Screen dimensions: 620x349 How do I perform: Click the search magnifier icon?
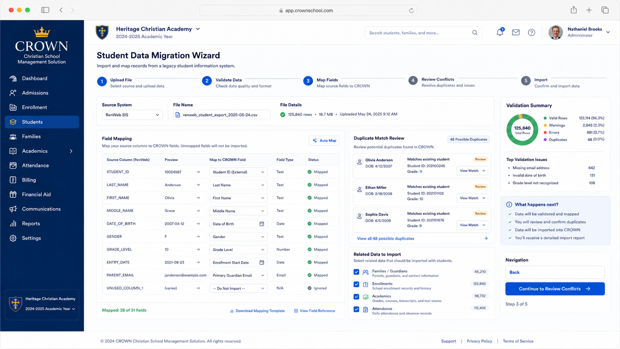coord(475,33)
